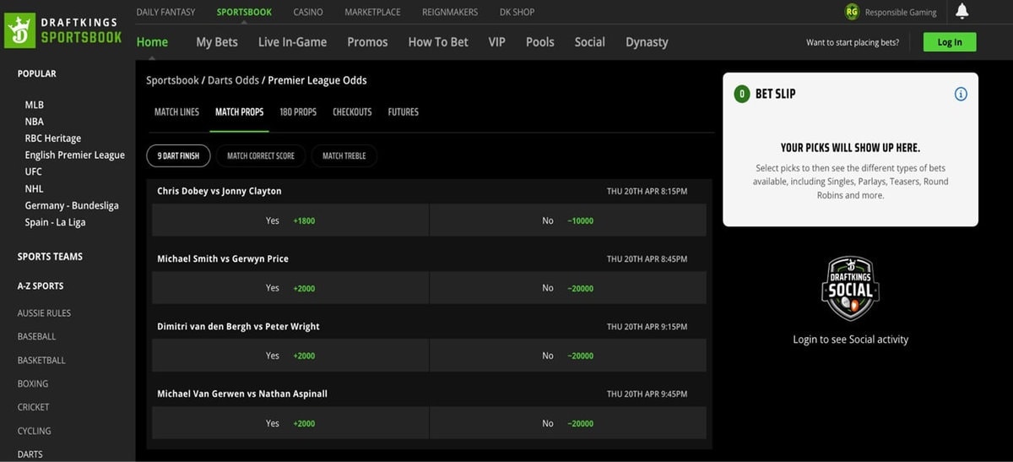Select Boxing in A-Z Sports
The width and height of the screenshot is (1013, 462).
click(33, 383)
